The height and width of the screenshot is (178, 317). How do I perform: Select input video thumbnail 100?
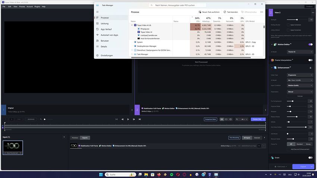pyautogui.click(x=13, y=147)
